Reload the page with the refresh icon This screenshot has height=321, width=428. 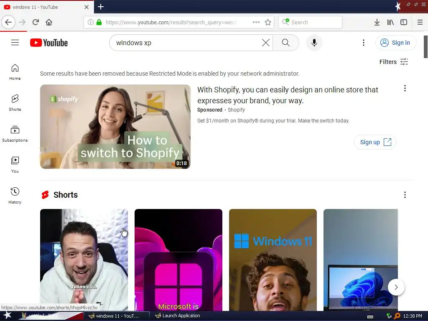[x=36, y=22]
